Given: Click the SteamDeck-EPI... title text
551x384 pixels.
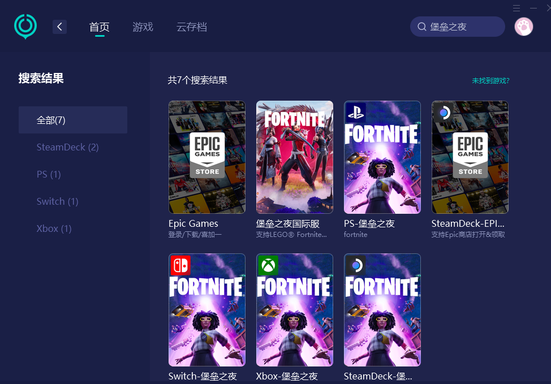Looking at the screenshot, I should coord(468,223).
